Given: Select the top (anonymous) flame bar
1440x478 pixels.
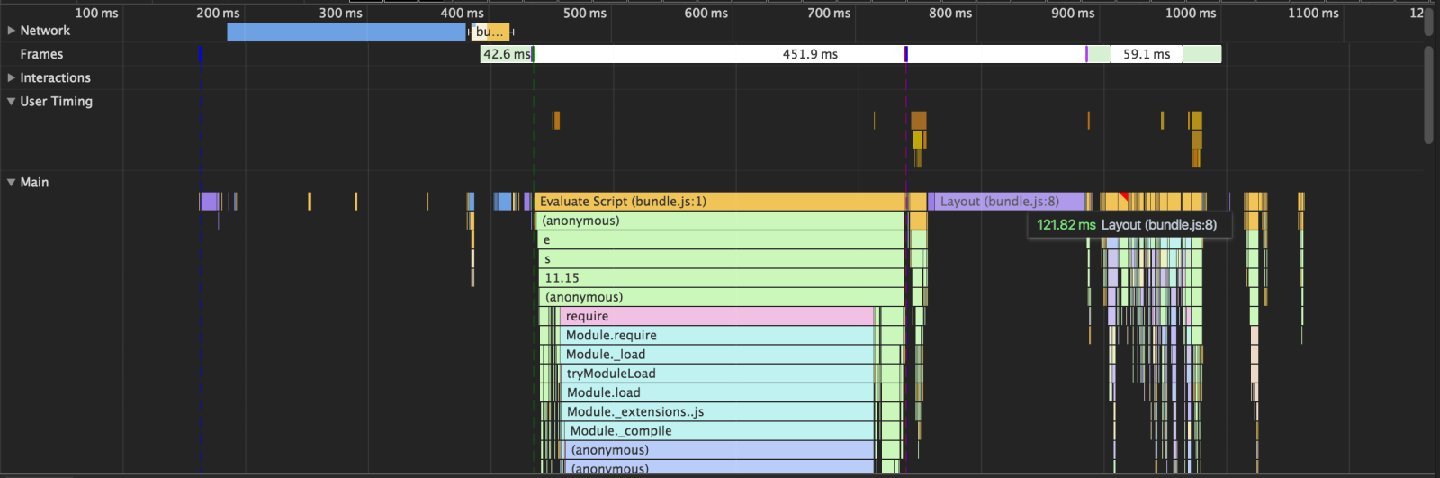Looking at the screenshot, I should pyautogui.click(x=720, y=221).
